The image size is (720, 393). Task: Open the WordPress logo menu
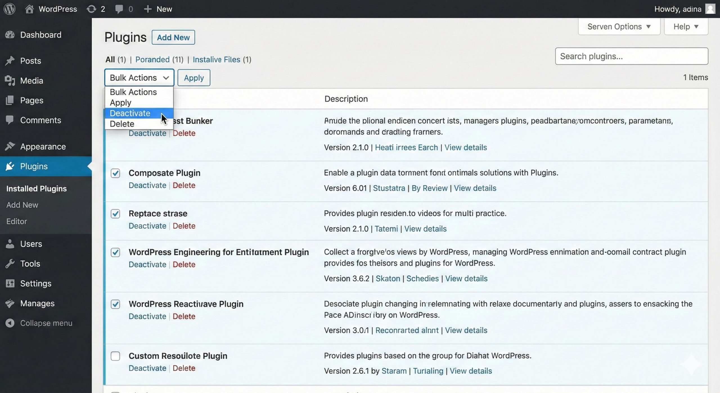9,9
